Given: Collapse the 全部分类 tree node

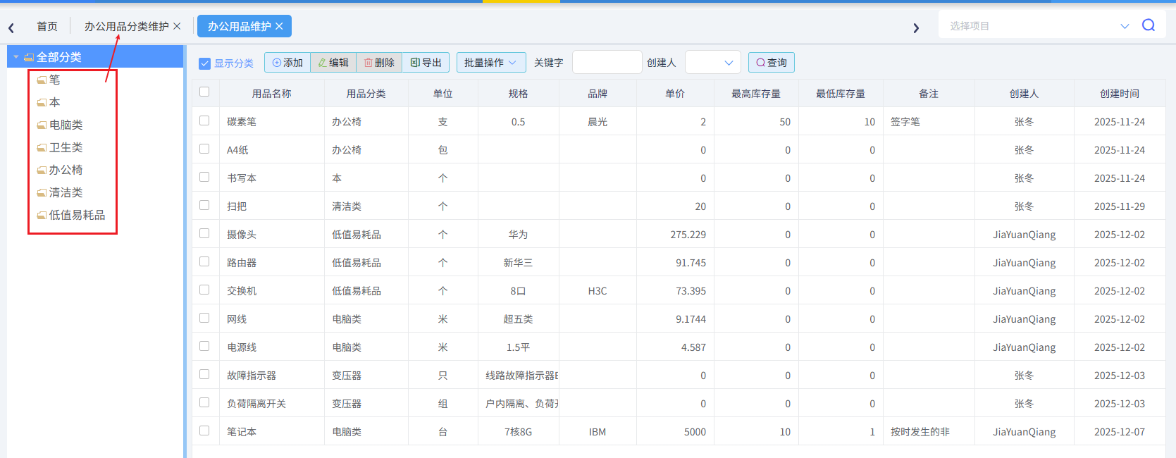Looking at the screenshot, I should coord(16,57).
